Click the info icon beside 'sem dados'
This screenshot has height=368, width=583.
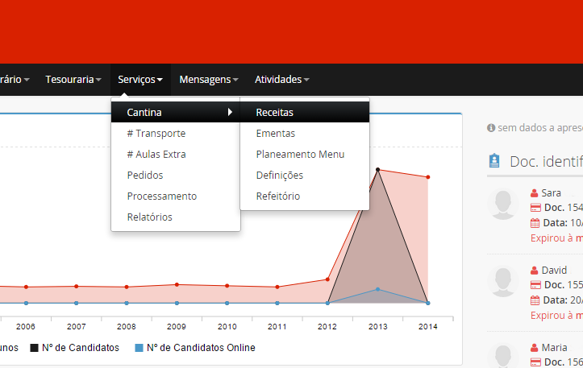tap(491, 128)
